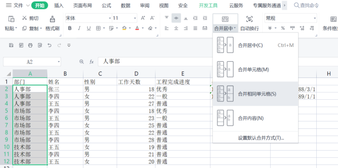Open the Copy dropdown arrow
Image resolution: width=338 pixels, height=168 pixels.
point(41,28)
